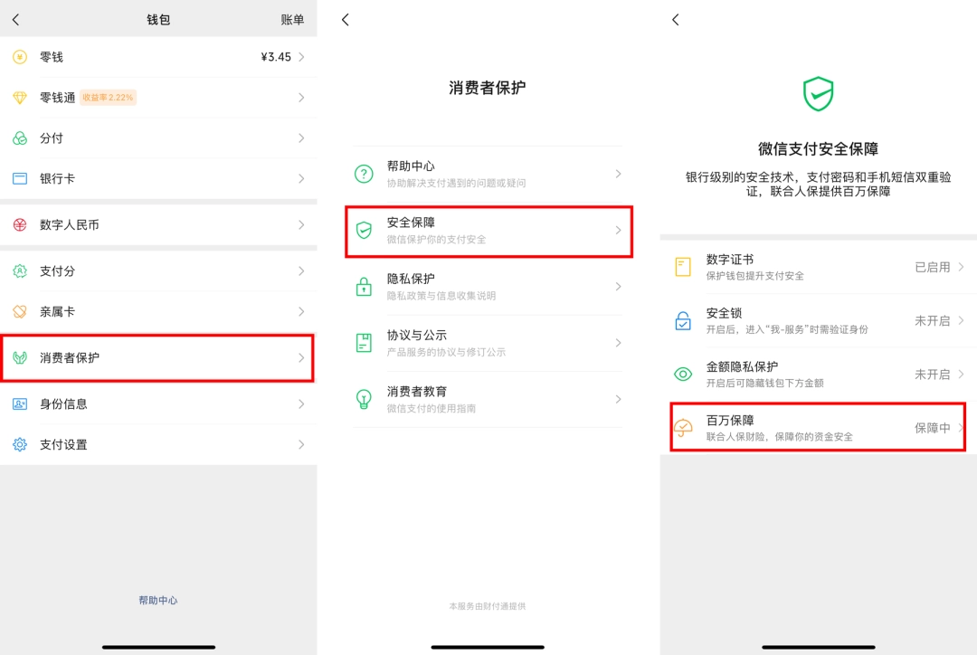Click the 隐私保护 lock icon
This screenshot has width=977, height=655.
364,287
